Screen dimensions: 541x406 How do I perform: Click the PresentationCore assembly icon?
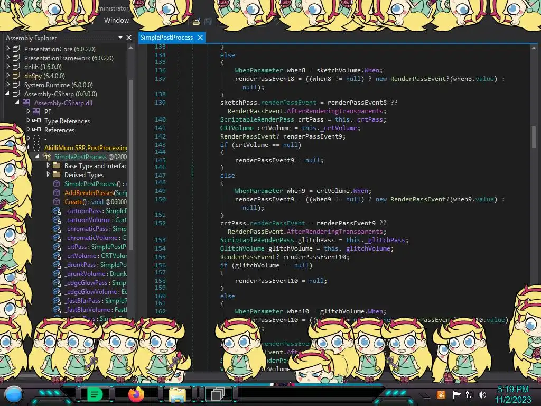[16, 49]
